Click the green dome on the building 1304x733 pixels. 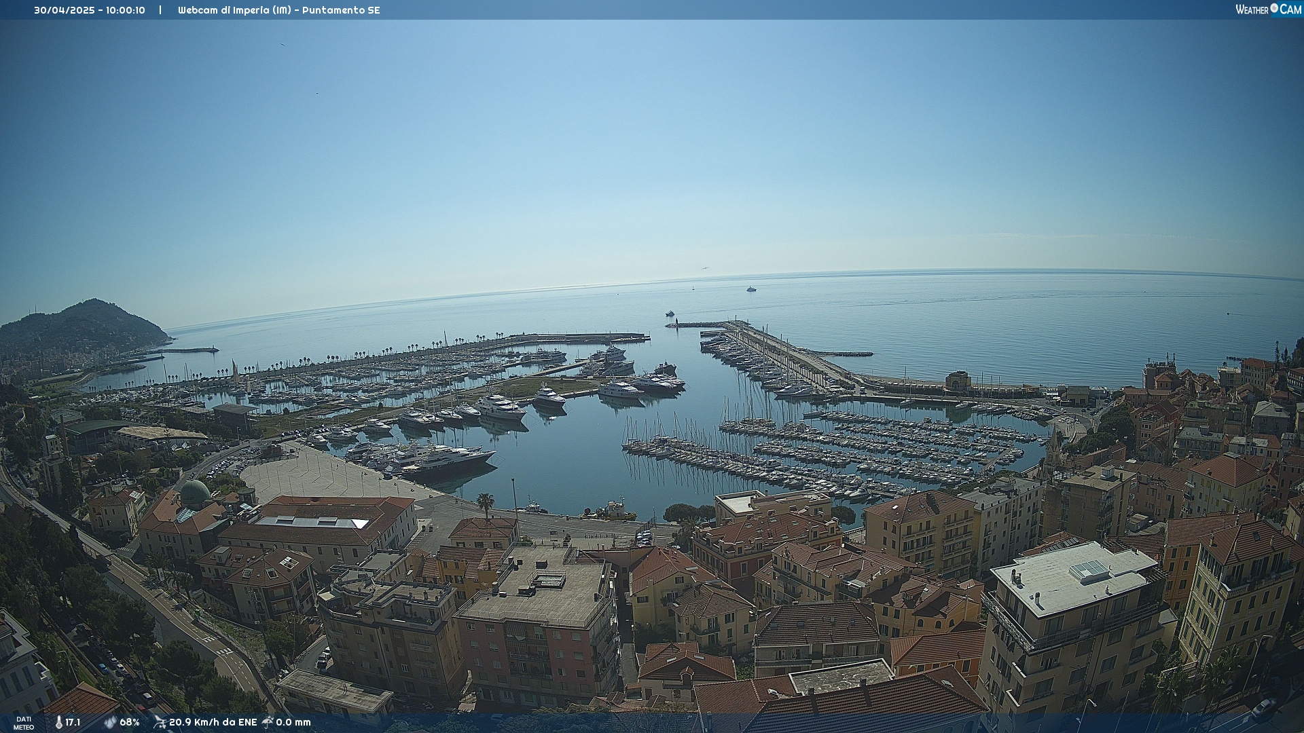(x=195, y=492)
